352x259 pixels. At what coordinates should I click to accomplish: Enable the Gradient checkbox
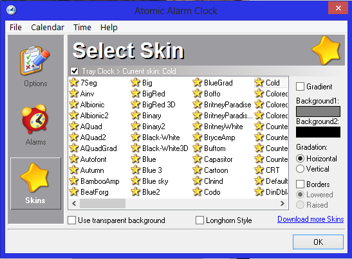pyautogui.click(x=300, y=87)
